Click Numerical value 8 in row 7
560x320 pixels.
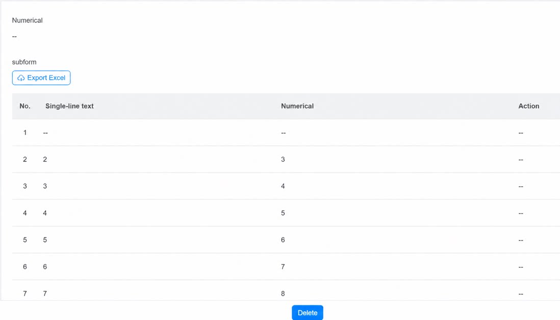283,294
